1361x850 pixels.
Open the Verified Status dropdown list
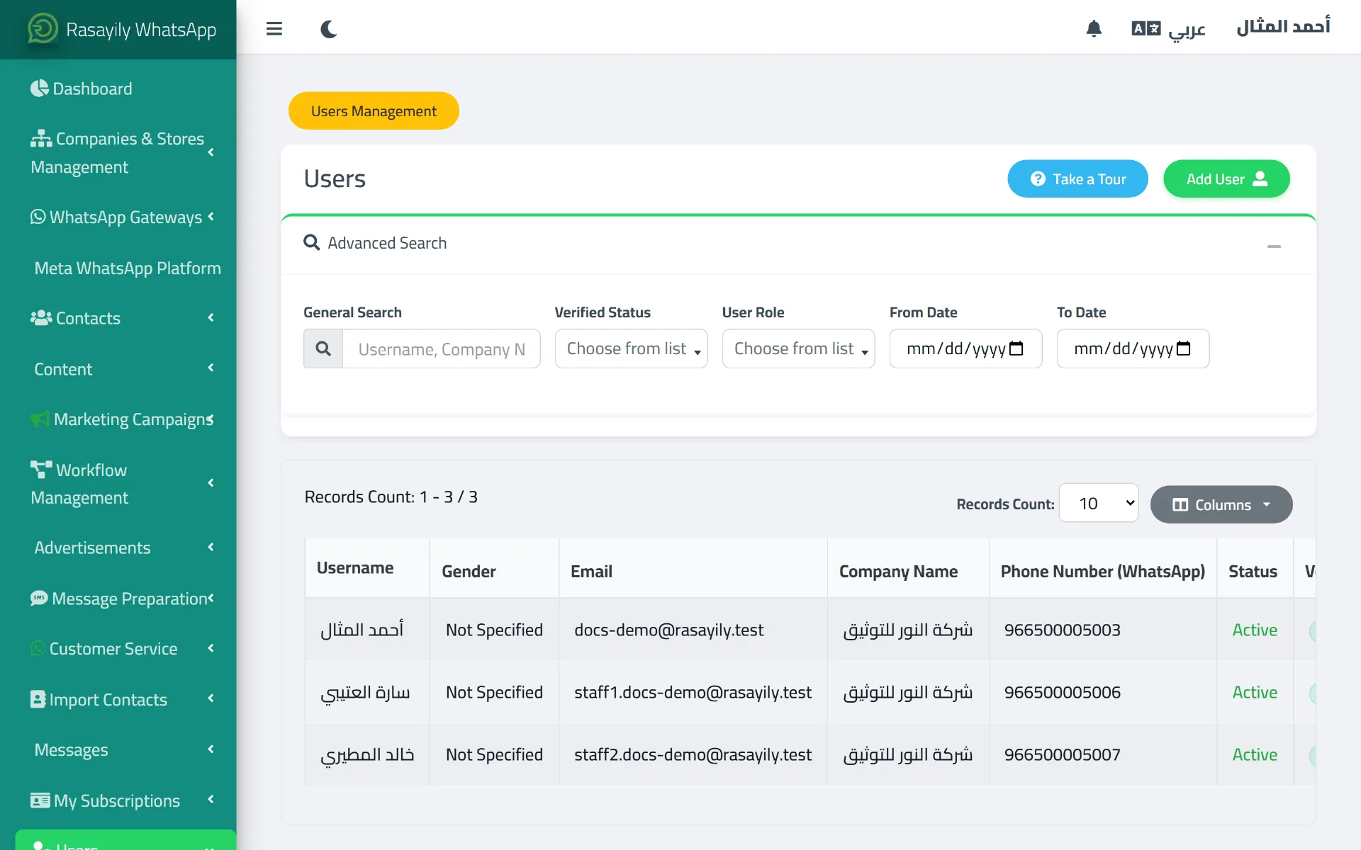631,348
